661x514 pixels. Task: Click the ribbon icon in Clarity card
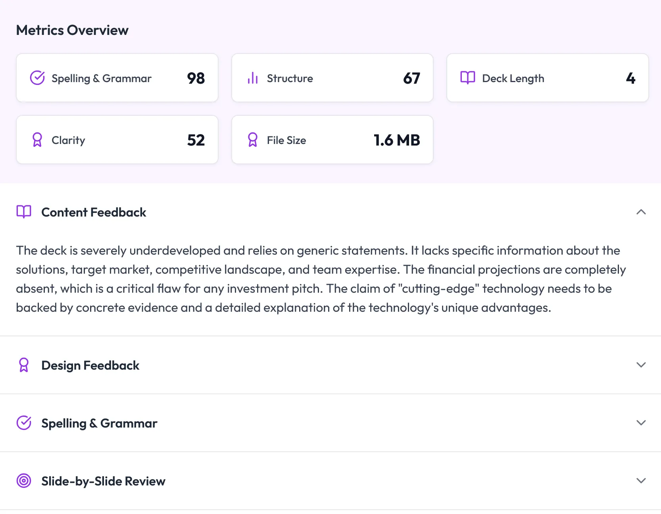pyautogui.click(x=37, y=140)
